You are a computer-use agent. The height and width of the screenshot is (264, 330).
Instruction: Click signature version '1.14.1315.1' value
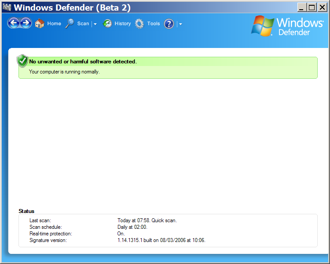tap(130, 240)
